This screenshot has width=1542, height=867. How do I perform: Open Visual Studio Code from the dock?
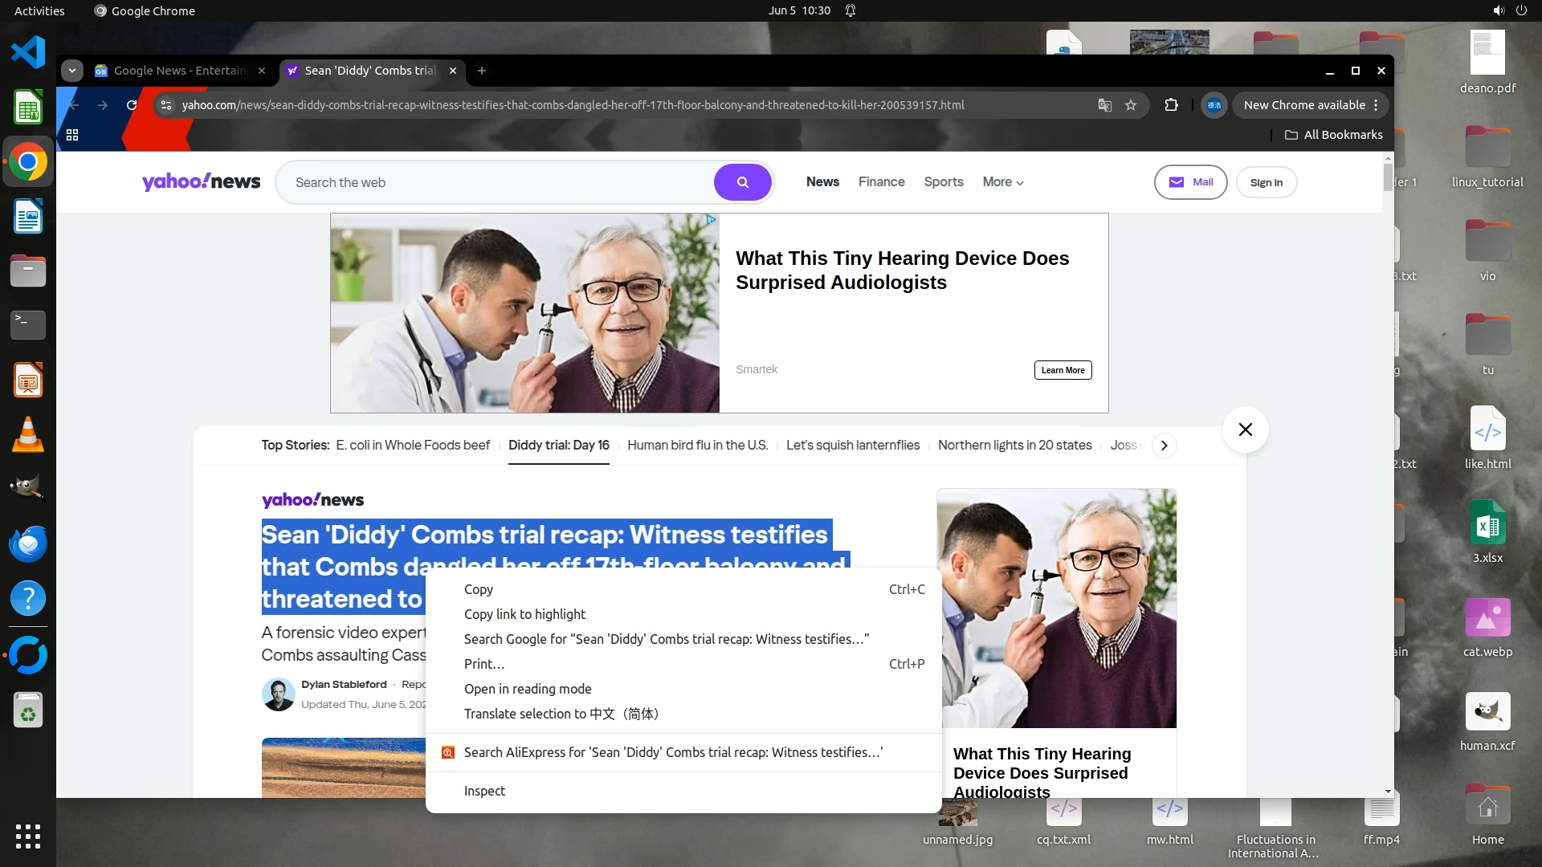coord(28,53)
